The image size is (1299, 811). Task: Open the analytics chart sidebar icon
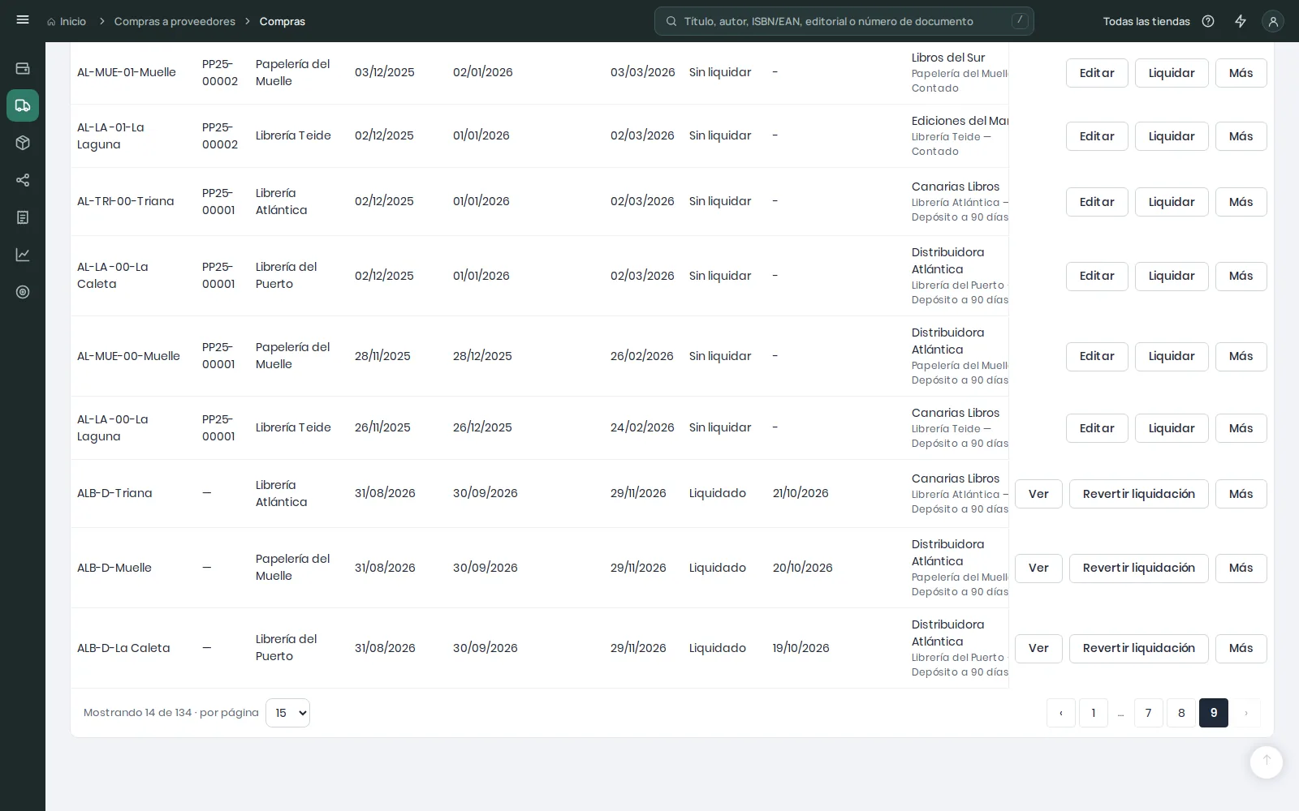click(x=23, y=255)
